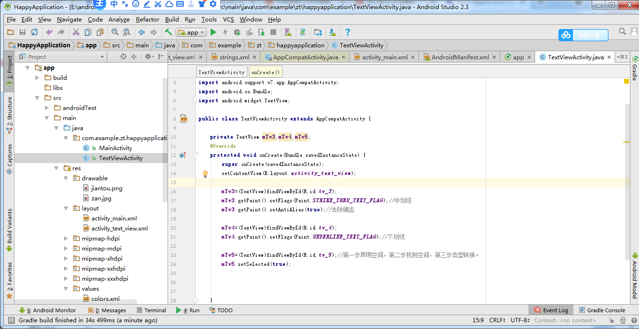Viewport: 639px width, 329px height.
Task: Click the Copy toolbar icon
Action: coord(88,32)
